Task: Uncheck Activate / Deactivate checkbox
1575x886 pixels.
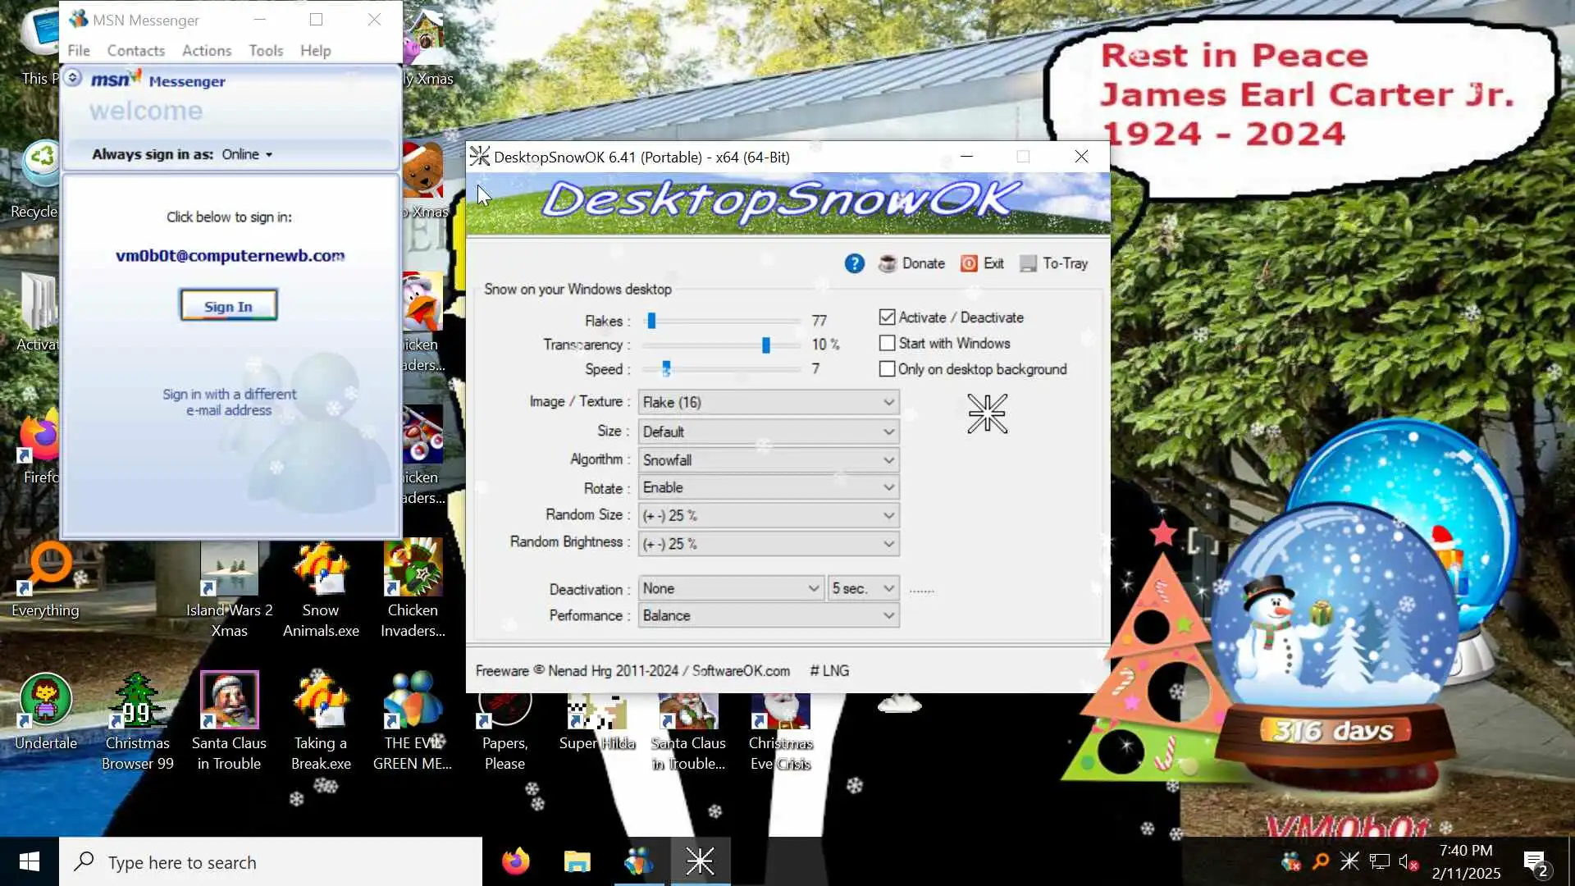Action: pyautogui.click(x=887, y=317)
